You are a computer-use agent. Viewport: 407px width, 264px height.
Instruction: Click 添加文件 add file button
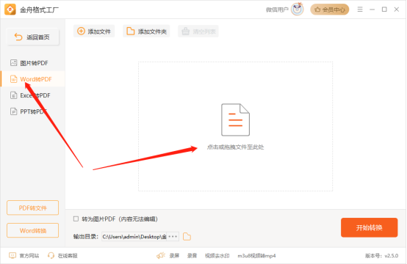point(94,32)
